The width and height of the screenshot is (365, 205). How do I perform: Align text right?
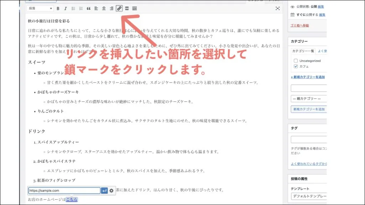click(112, 9)
